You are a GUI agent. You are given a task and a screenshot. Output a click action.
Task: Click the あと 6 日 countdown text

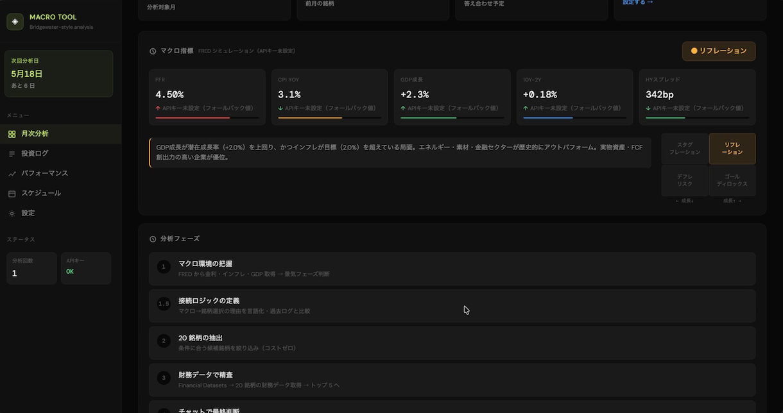(23, 86)
